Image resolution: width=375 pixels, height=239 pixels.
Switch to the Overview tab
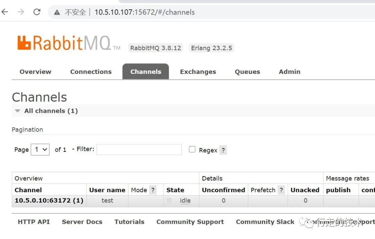(x=35, y=72)
